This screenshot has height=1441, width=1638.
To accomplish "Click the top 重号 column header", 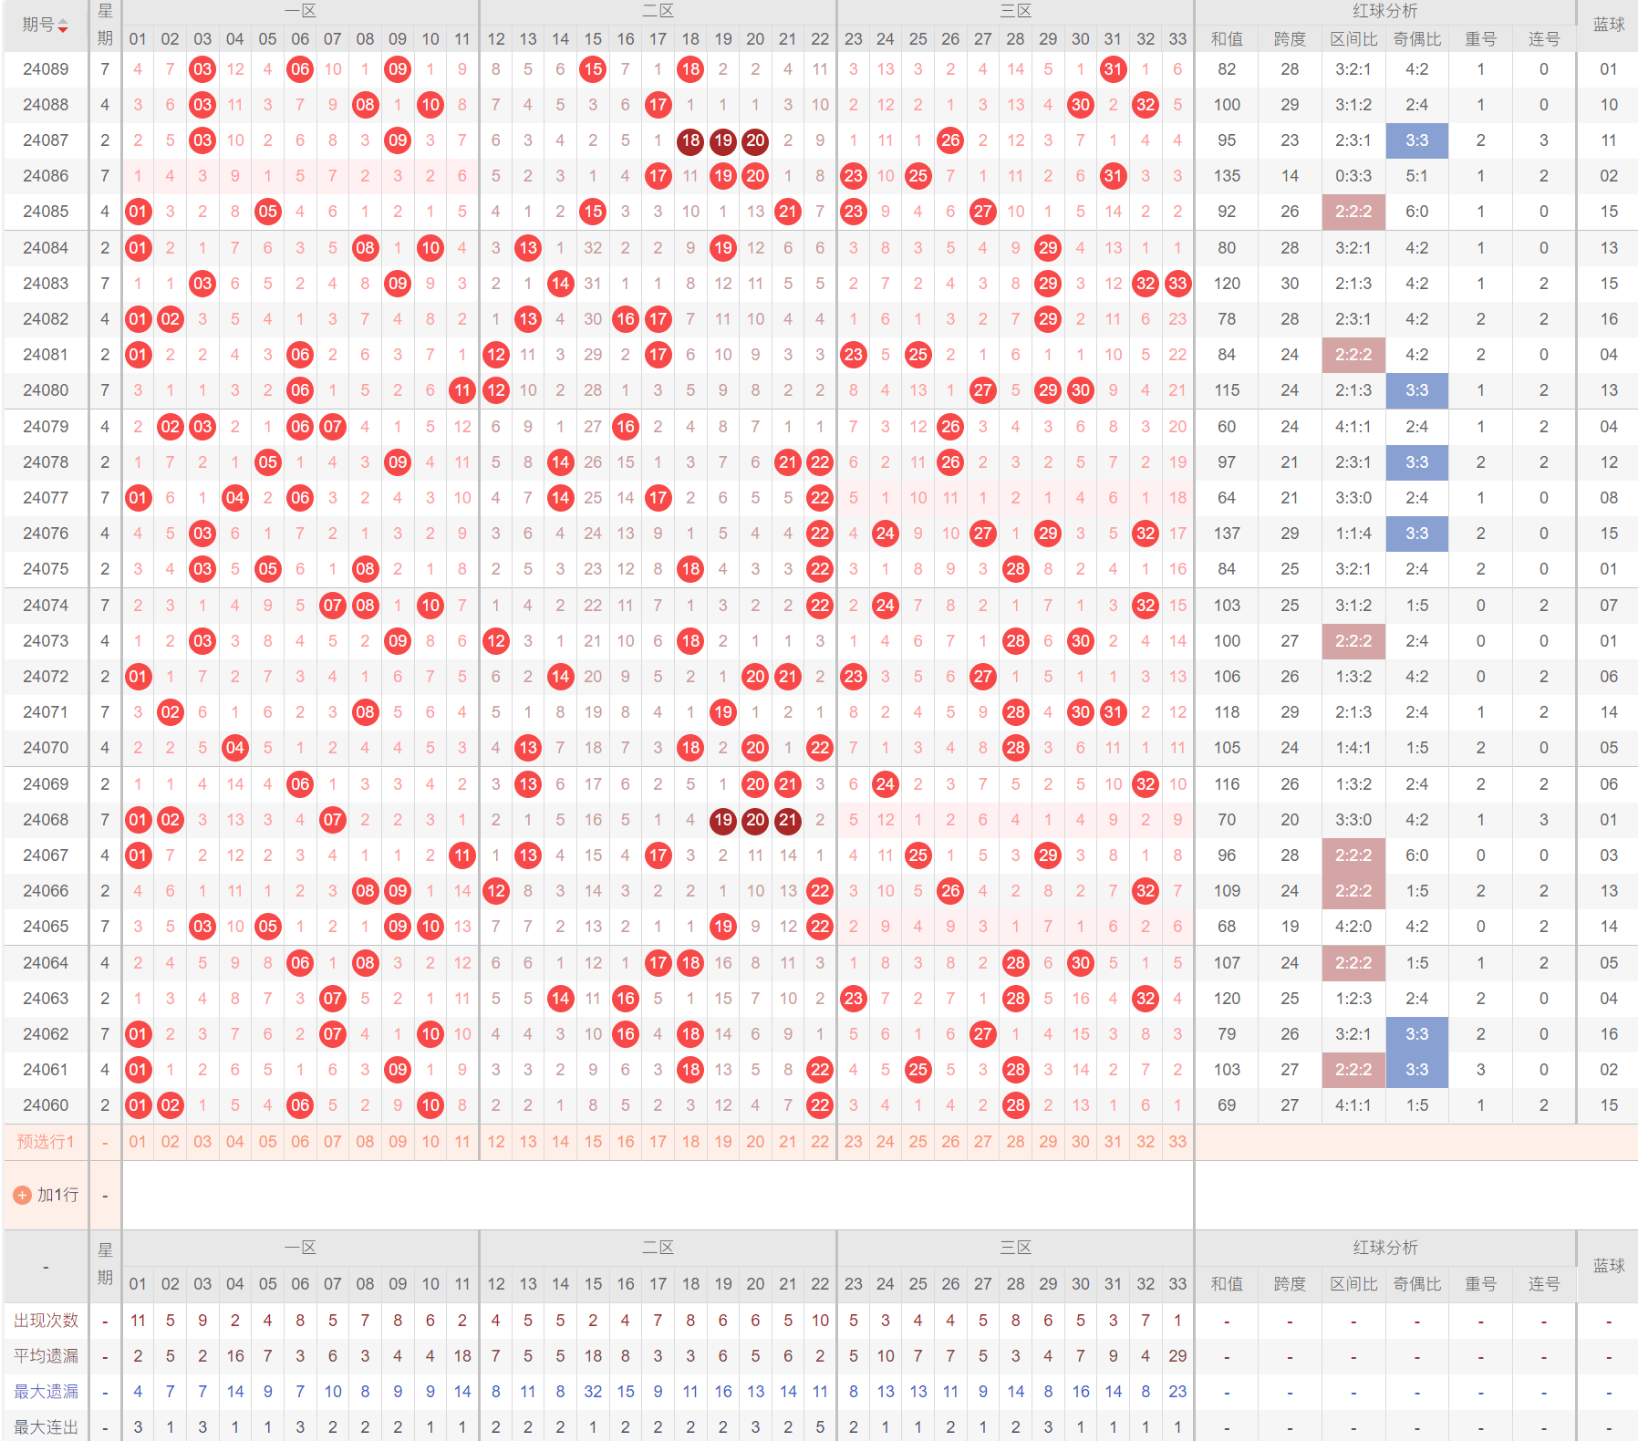I will point(1480,39).
